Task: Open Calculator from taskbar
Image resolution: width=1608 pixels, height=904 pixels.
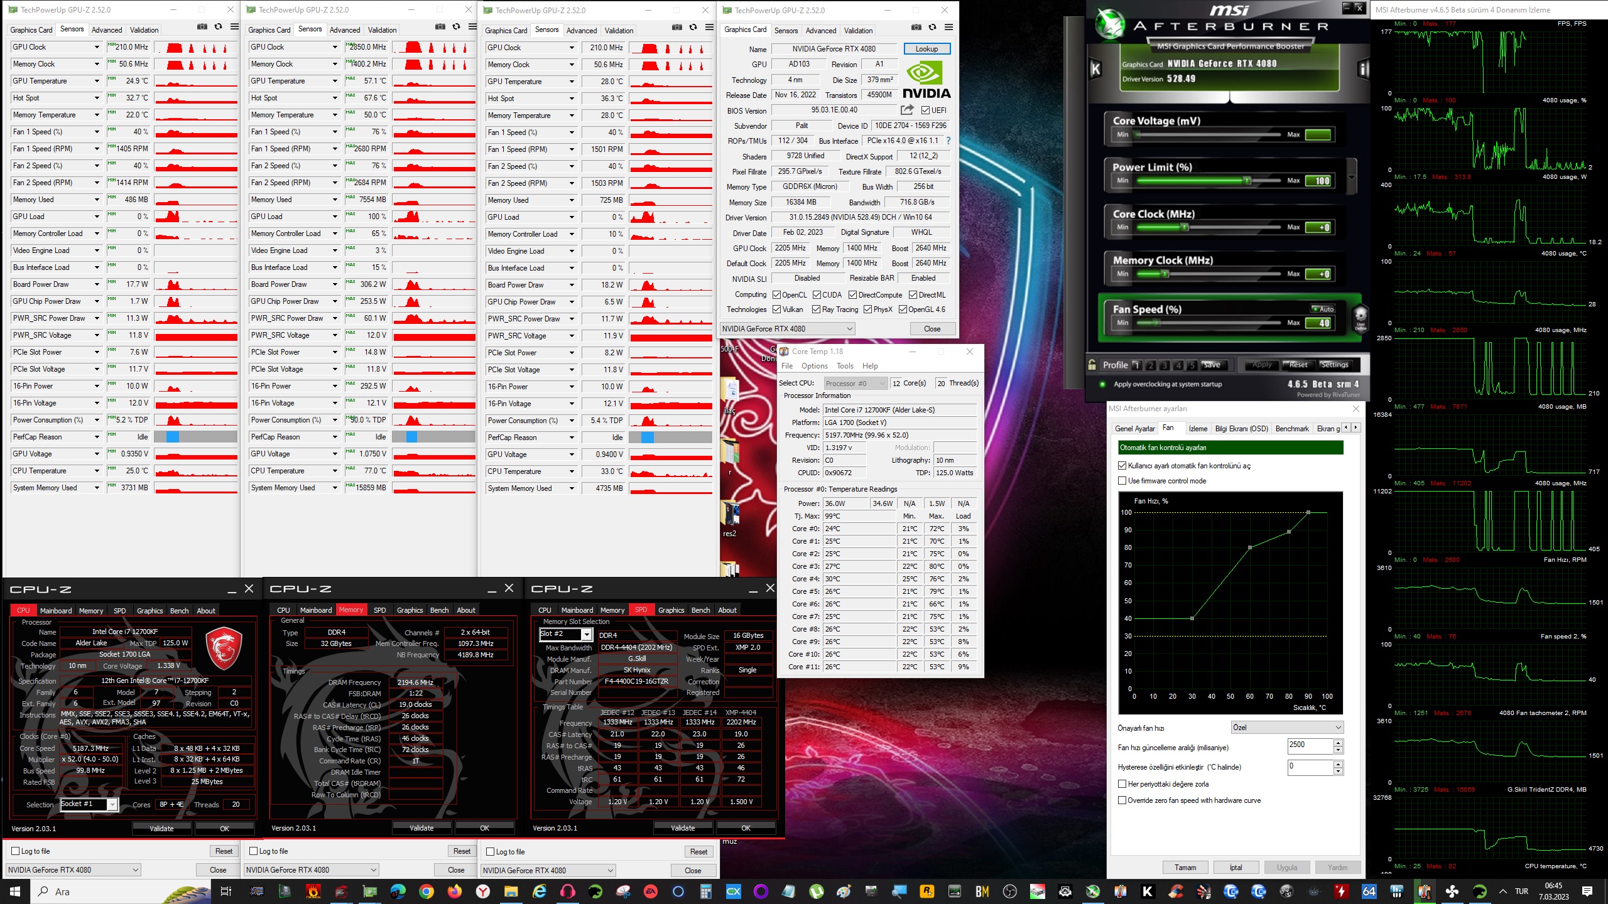Action: 705,891
